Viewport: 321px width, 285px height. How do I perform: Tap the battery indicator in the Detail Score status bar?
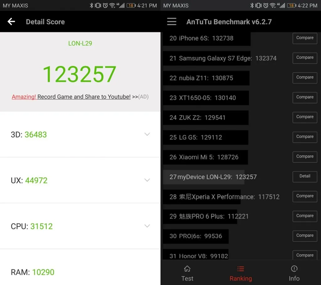tap(131, 6)
